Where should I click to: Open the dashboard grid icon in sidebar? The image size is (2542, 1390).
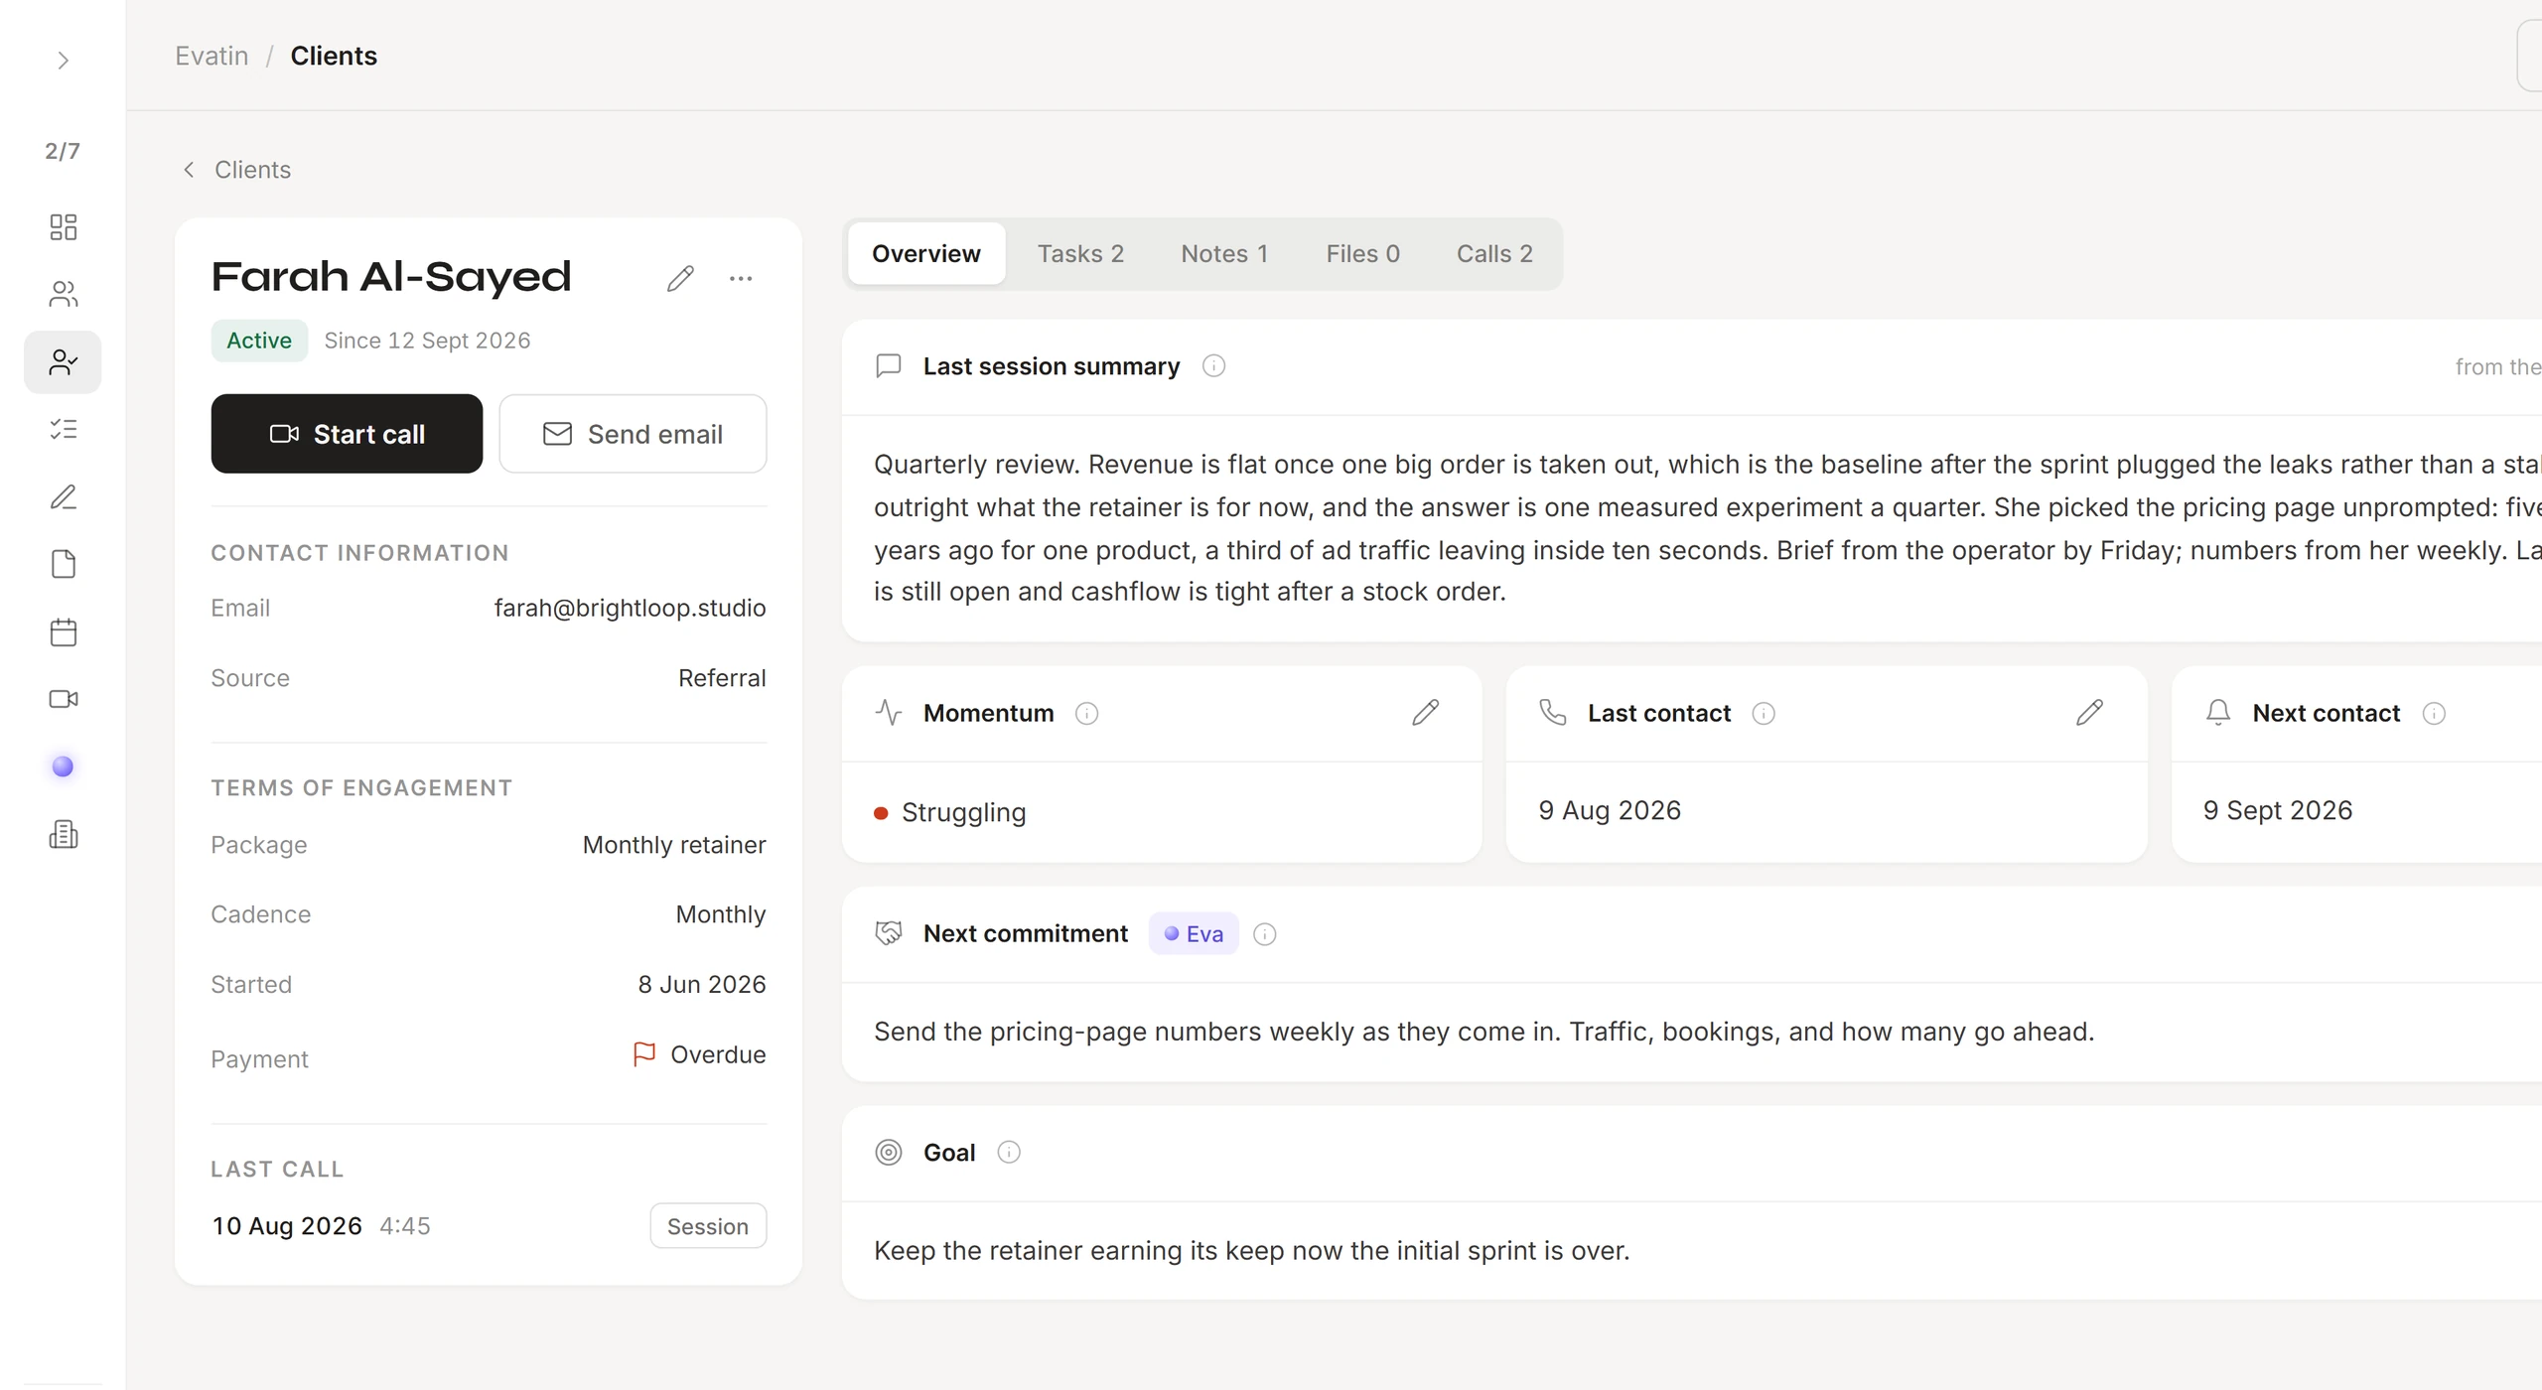click(63, 227)
